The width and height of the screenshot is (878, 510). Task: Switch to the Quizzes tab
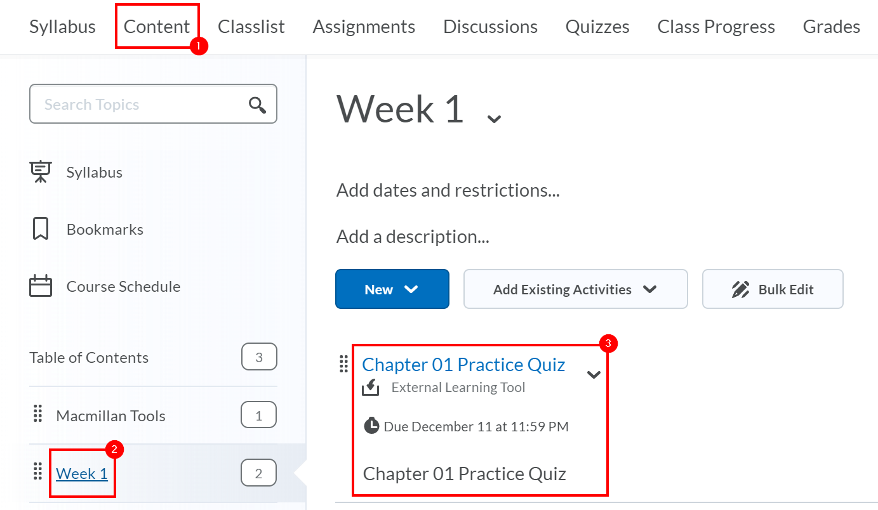[597, 27]
